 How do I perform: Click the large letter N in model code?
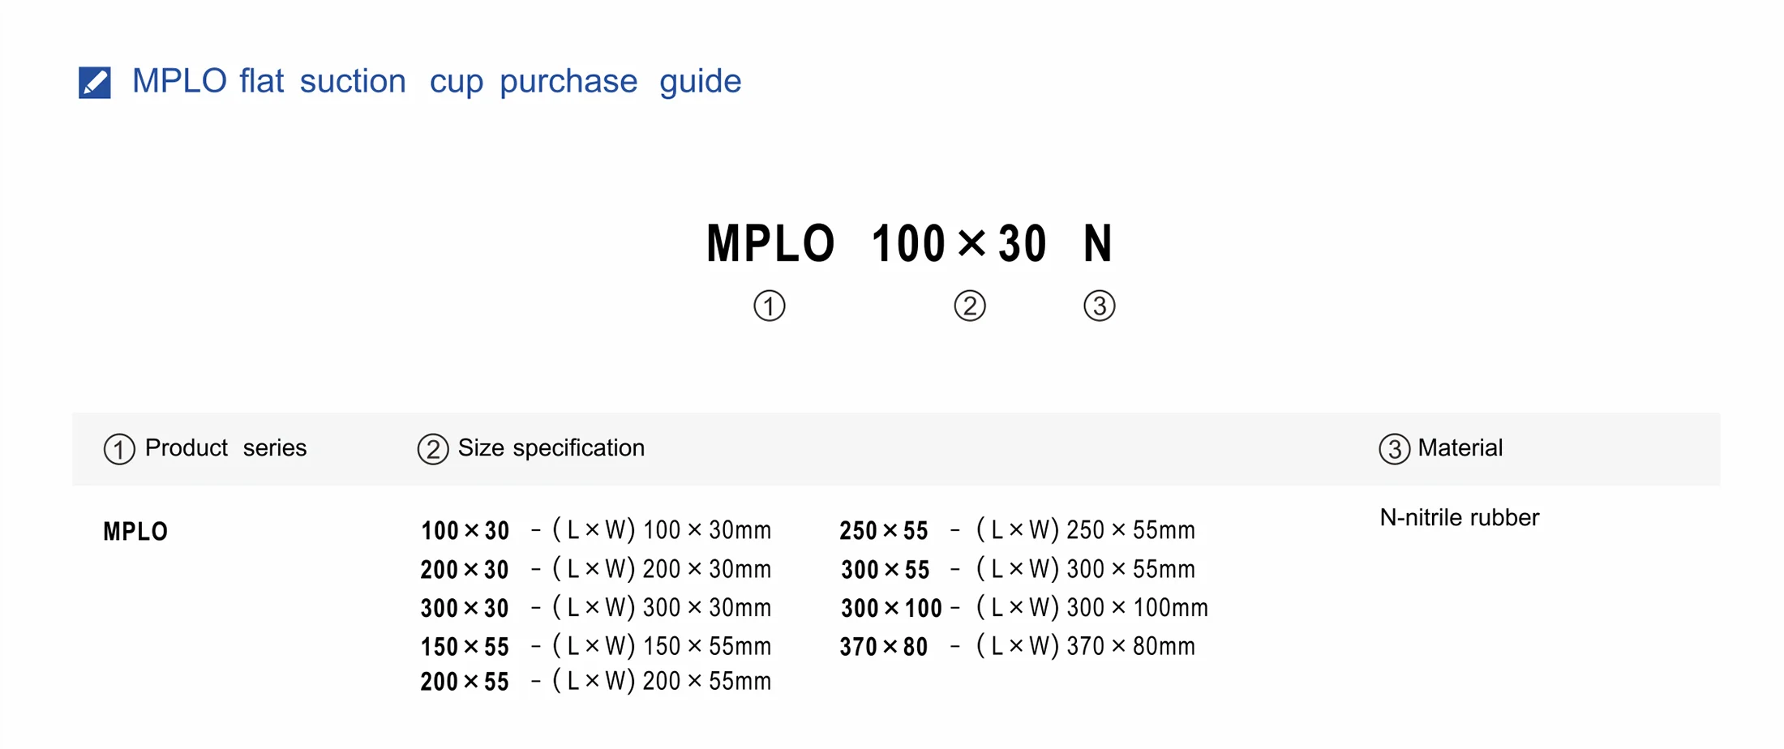pos(1098,243)
